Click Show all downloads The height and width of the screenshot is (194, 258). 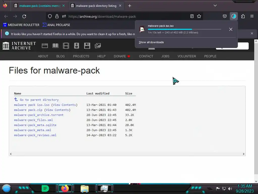tap(151, 42)
